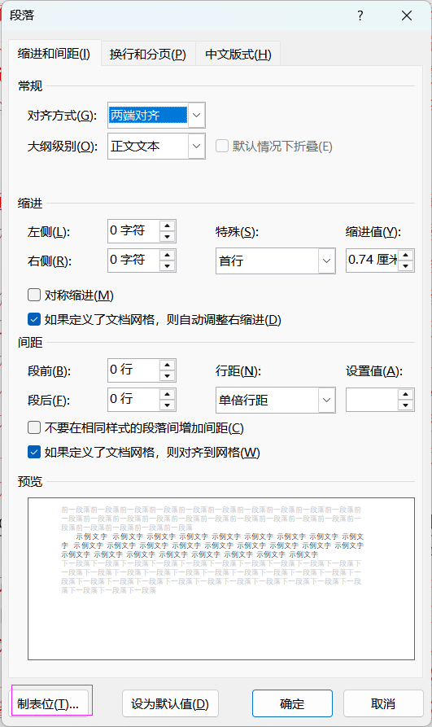Click the 单倍行距 line spacing field

click(267, 400)
